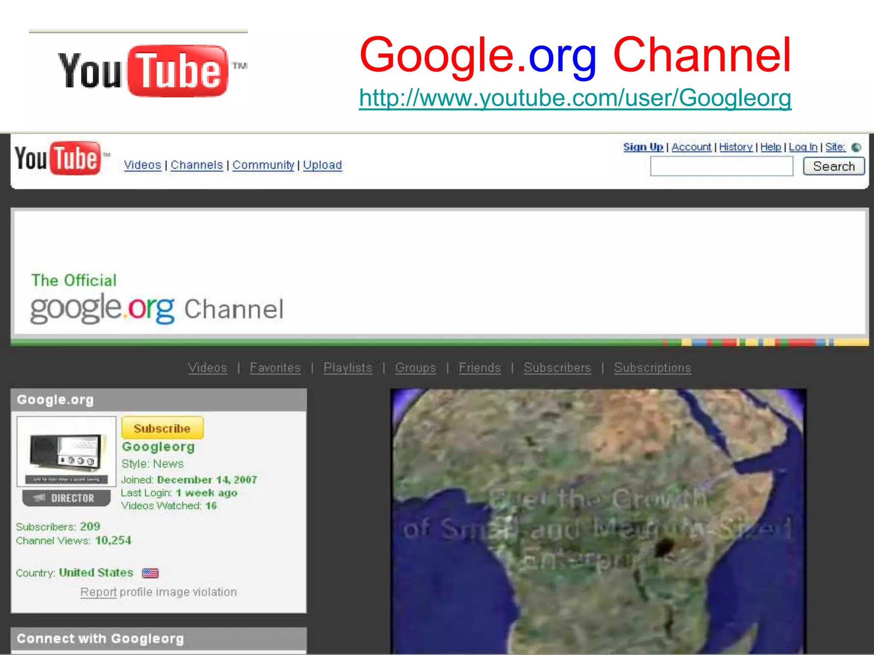Click the Search button
874x655 pixels.
[833, 166]
